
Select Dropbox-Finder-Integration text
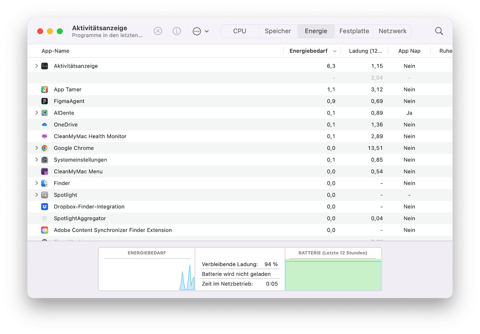(89, 206)
